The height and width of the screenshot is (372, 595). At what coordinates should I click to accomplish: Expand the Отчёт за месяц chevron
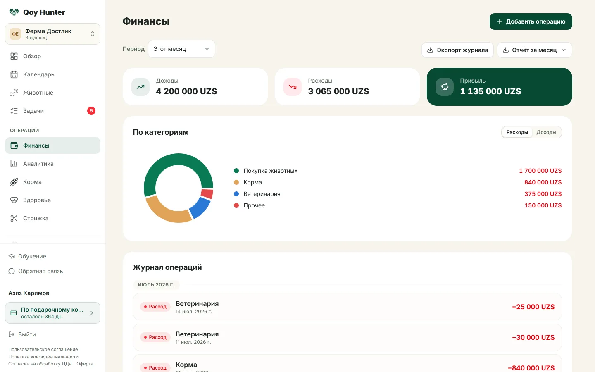tap(564, 50)
